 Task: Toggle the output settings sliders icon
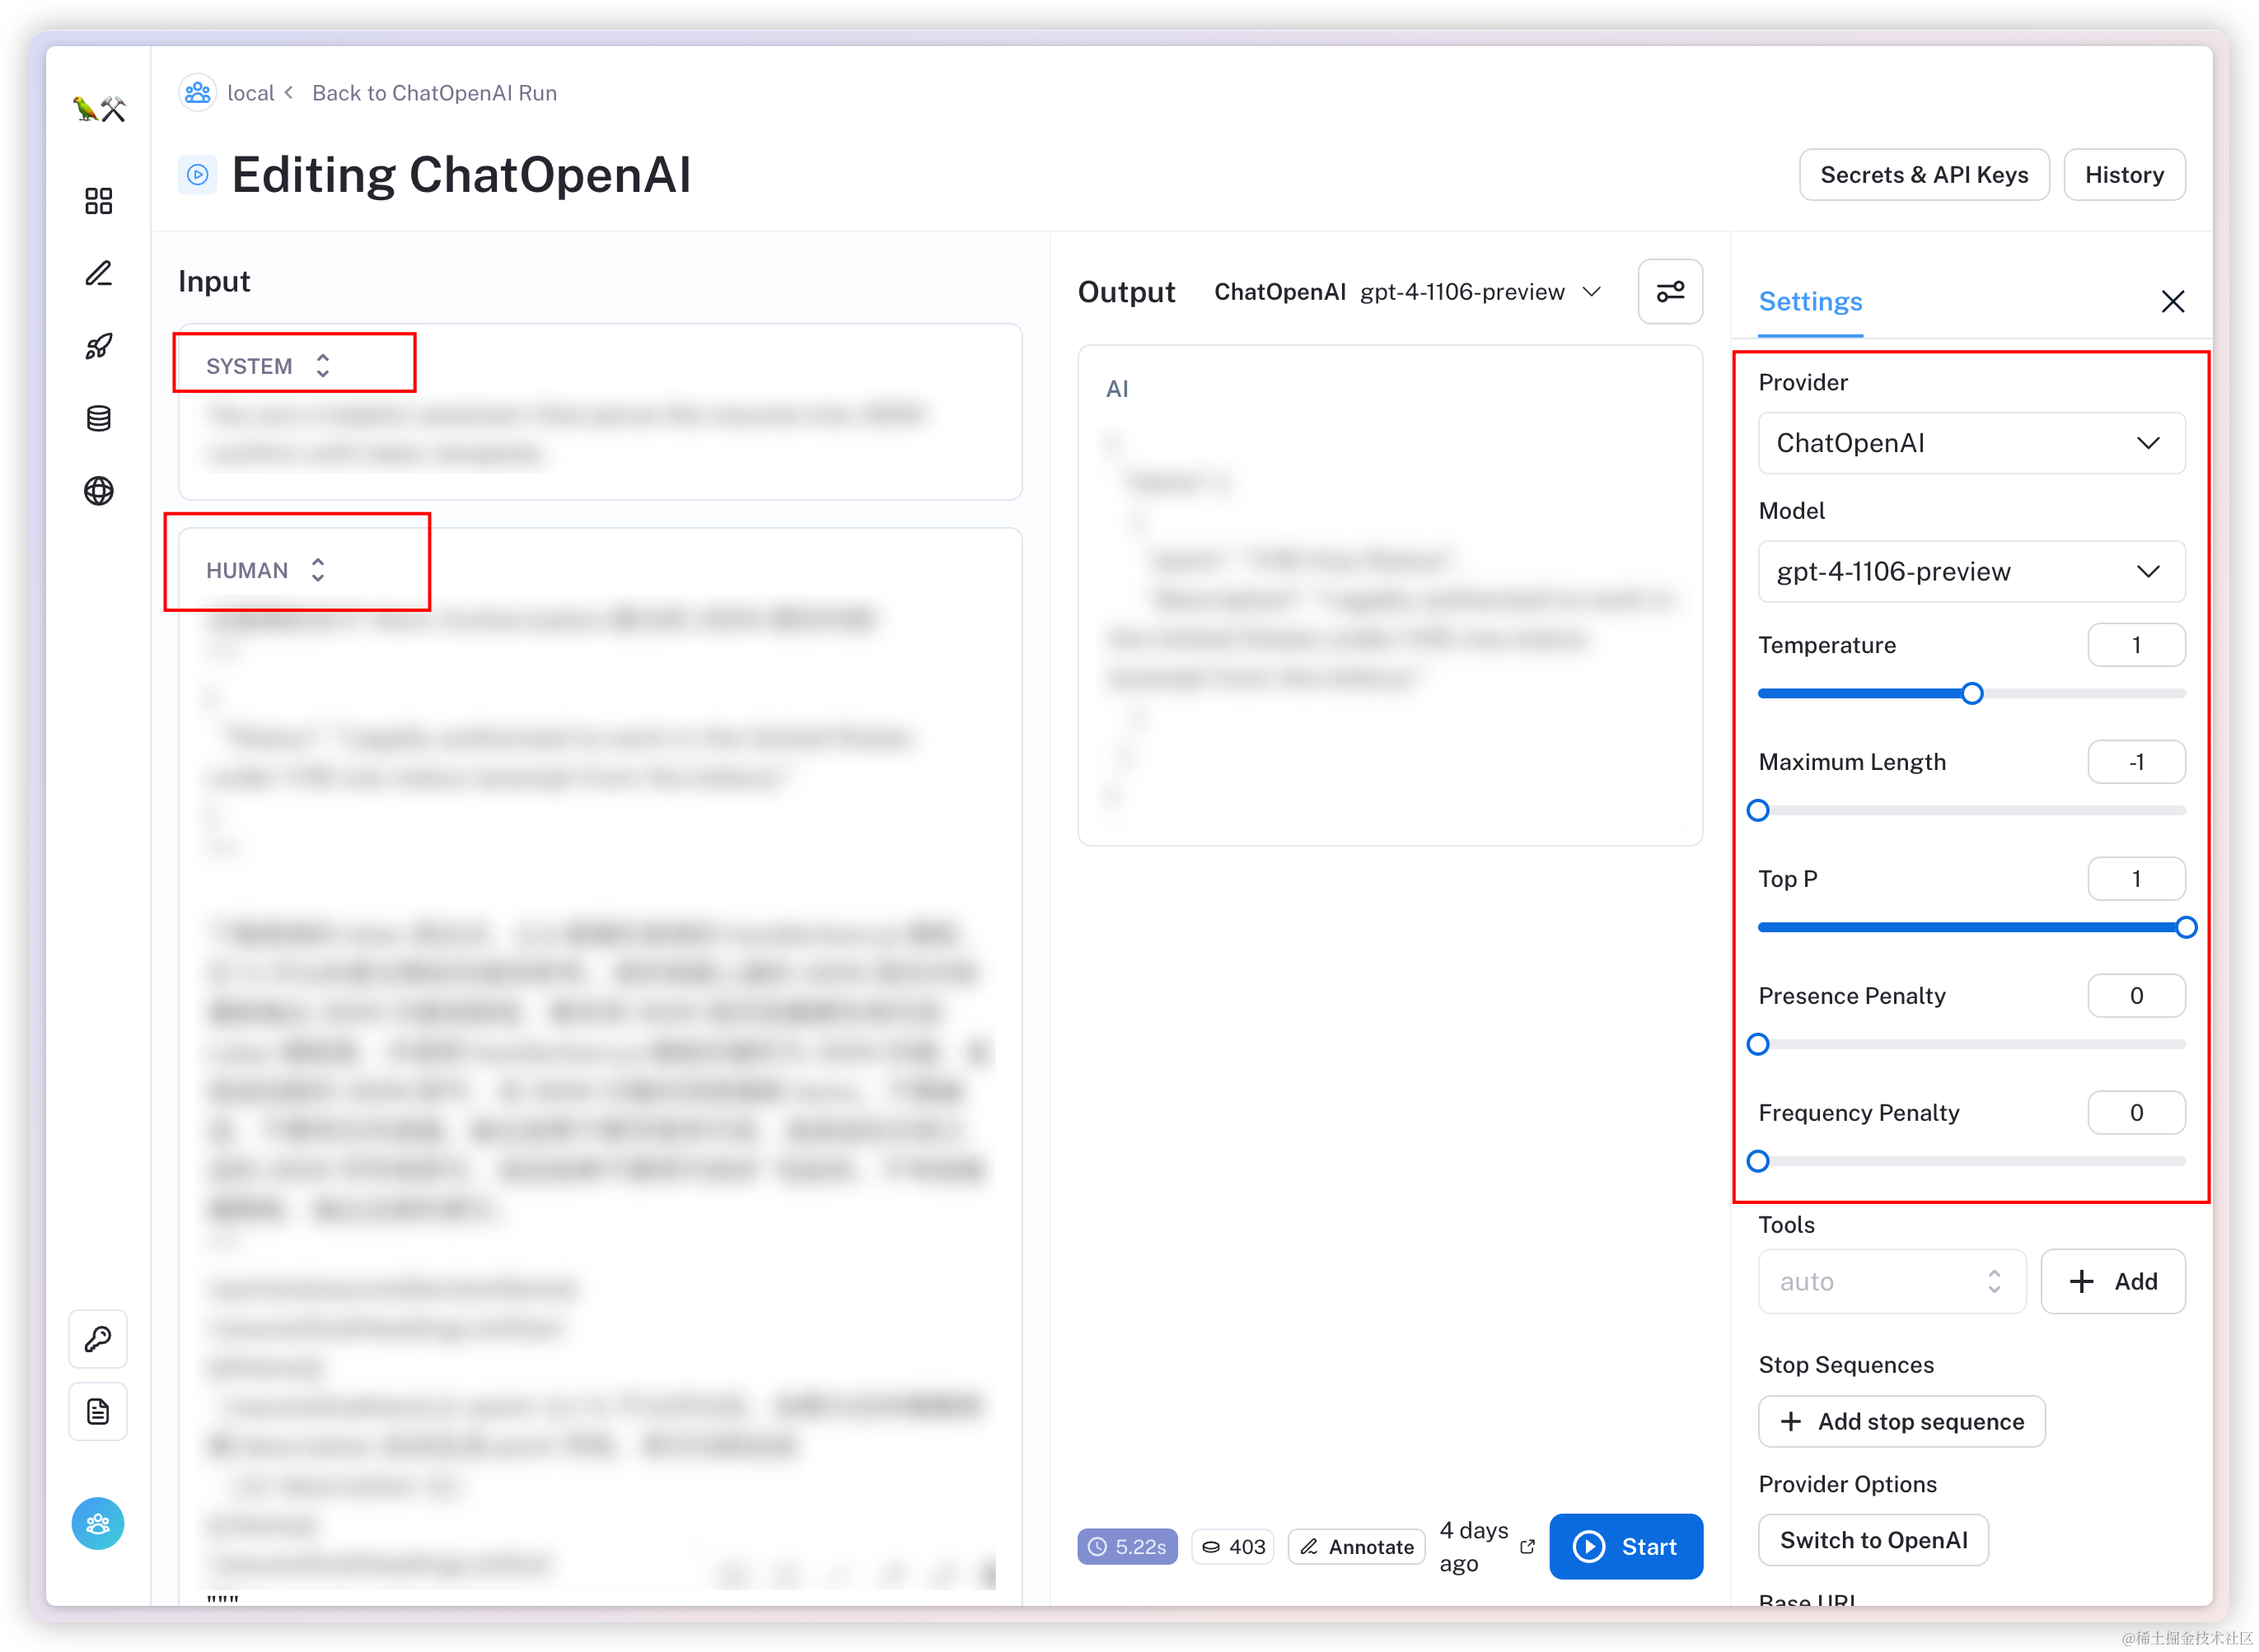click(x=1670, y=291)
